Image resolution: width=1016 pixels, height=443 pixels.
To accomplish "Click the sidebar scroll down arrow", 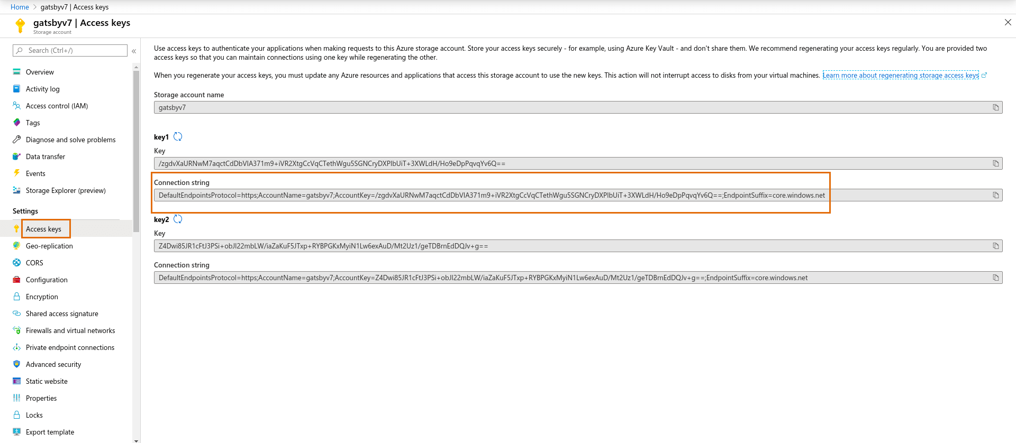I will point(136,440).
